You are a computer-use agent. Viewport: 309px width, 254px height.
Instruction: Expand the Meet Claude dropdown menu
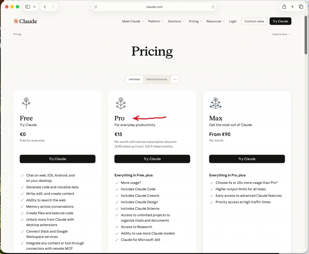133,21
